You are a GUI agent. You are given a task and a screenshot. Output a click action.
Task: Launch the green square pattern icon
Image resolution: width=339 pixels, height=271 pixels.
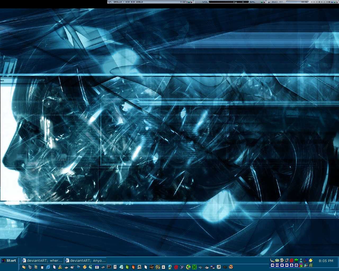tap(194, 267)
